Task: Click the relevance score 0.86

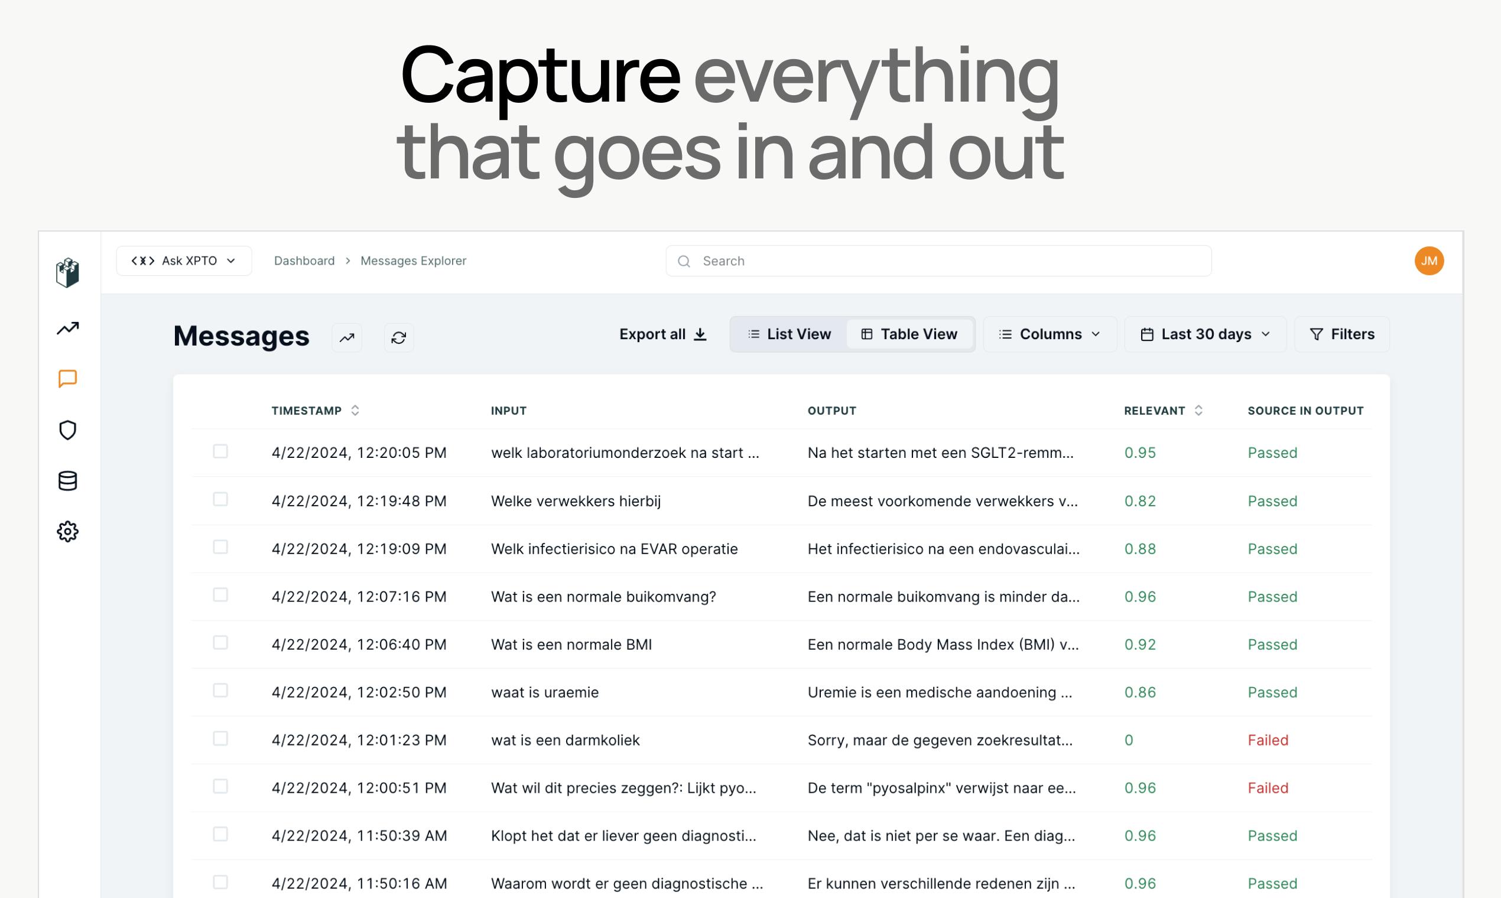Action: coord(1141,692)
